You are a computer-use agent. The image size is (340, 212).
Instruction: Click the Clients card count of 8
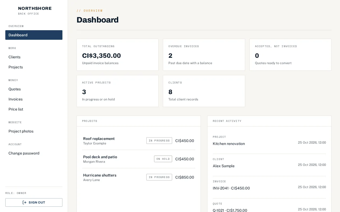[171, 92]
